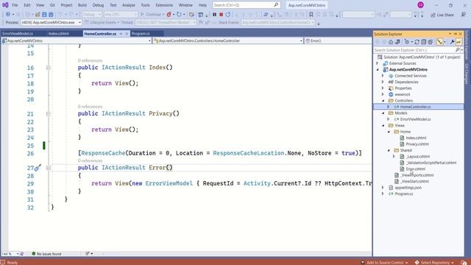The image size is (471, 265).
Task: Click the red Stop Debugging icon
Action: (x=221, y=15)
